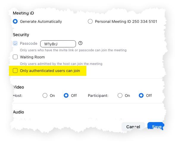Set Host video to Off
The image size is (179, 144).
[x=66, y=95]
